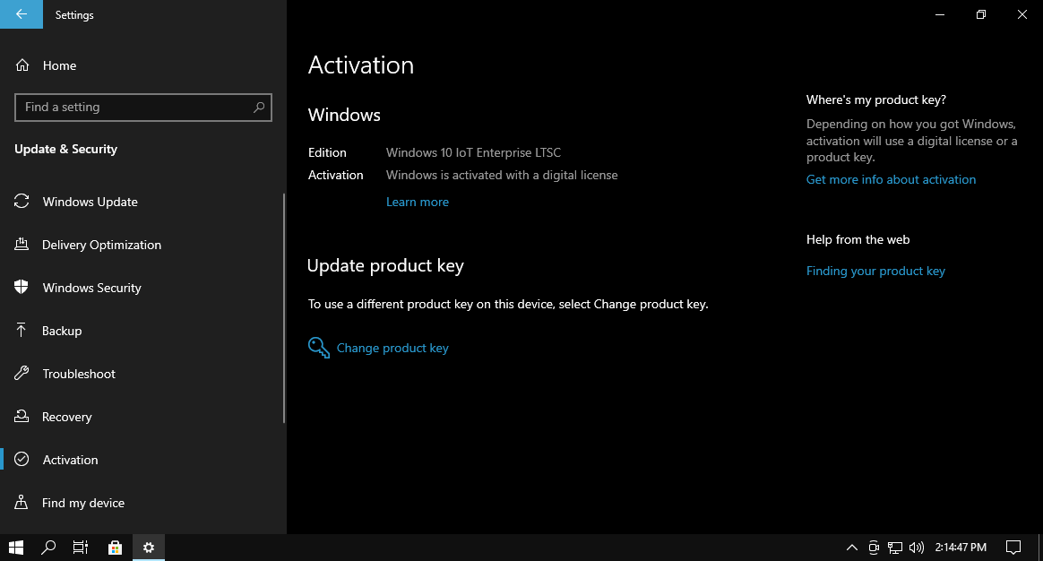Click the magnifier icon in search box
Viewport: 1043px width, 561px height.
point(259,108)
